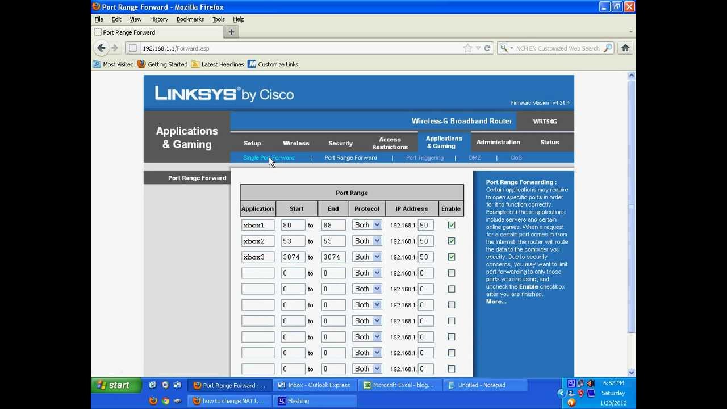Open Getting Started bookmark
Image resolution: width=727 pixels, height=409 pixels.
coord(162,64)
